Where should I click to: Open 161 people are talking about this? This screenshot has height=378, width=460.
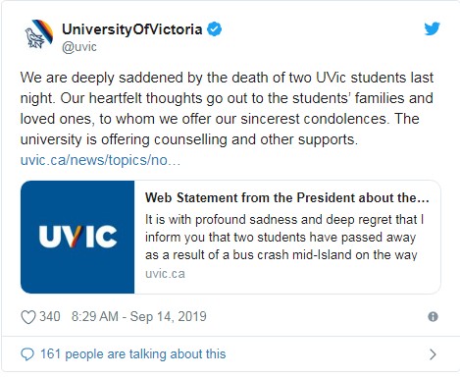click(x=132, y=354)
